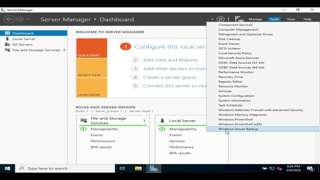Select Local Server in the left pane
Image resolution: width=320 pixels, height=180 pixels.
[x=33, y=39]
